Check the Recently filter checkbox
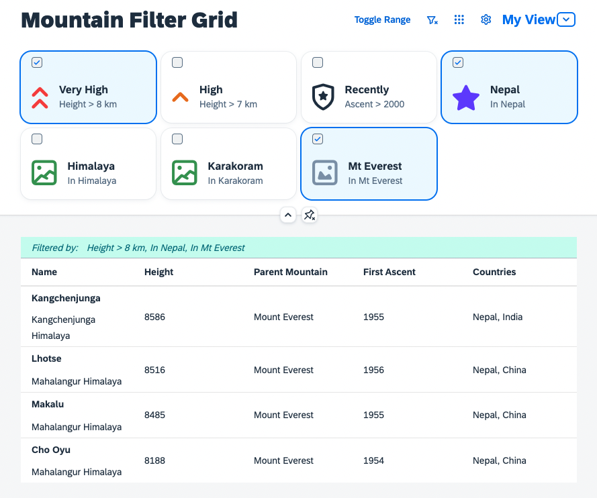This screenshot has width=597, height=498. point(318,62)
